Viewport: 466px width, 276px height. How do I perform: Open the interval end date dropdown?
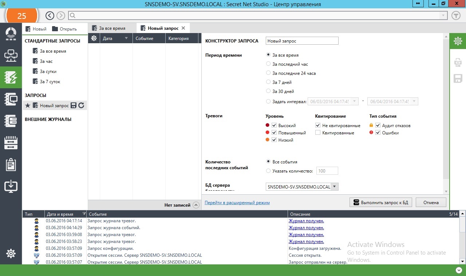point(414,101)
